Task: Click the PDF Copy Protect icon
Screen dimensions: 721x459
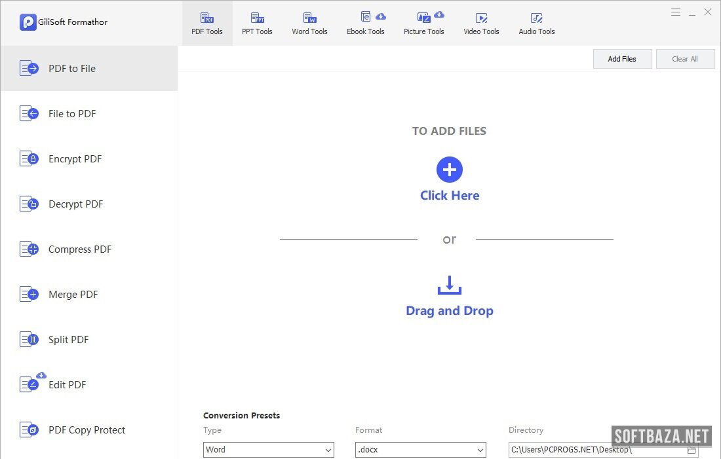Action: point(29,430)
